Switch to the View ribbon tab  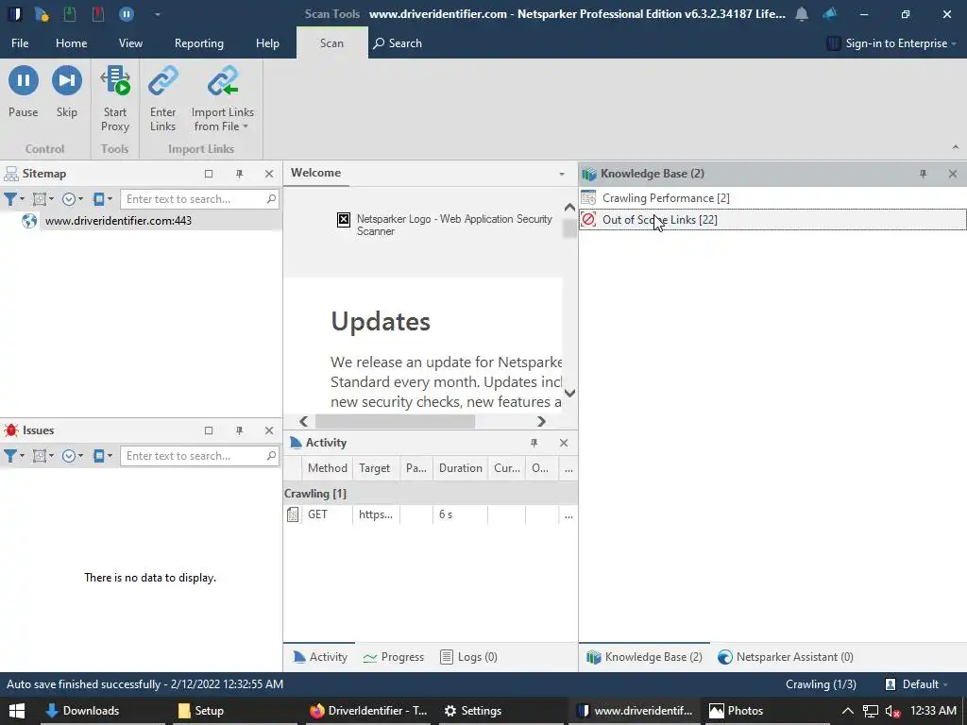click(130, 43)
